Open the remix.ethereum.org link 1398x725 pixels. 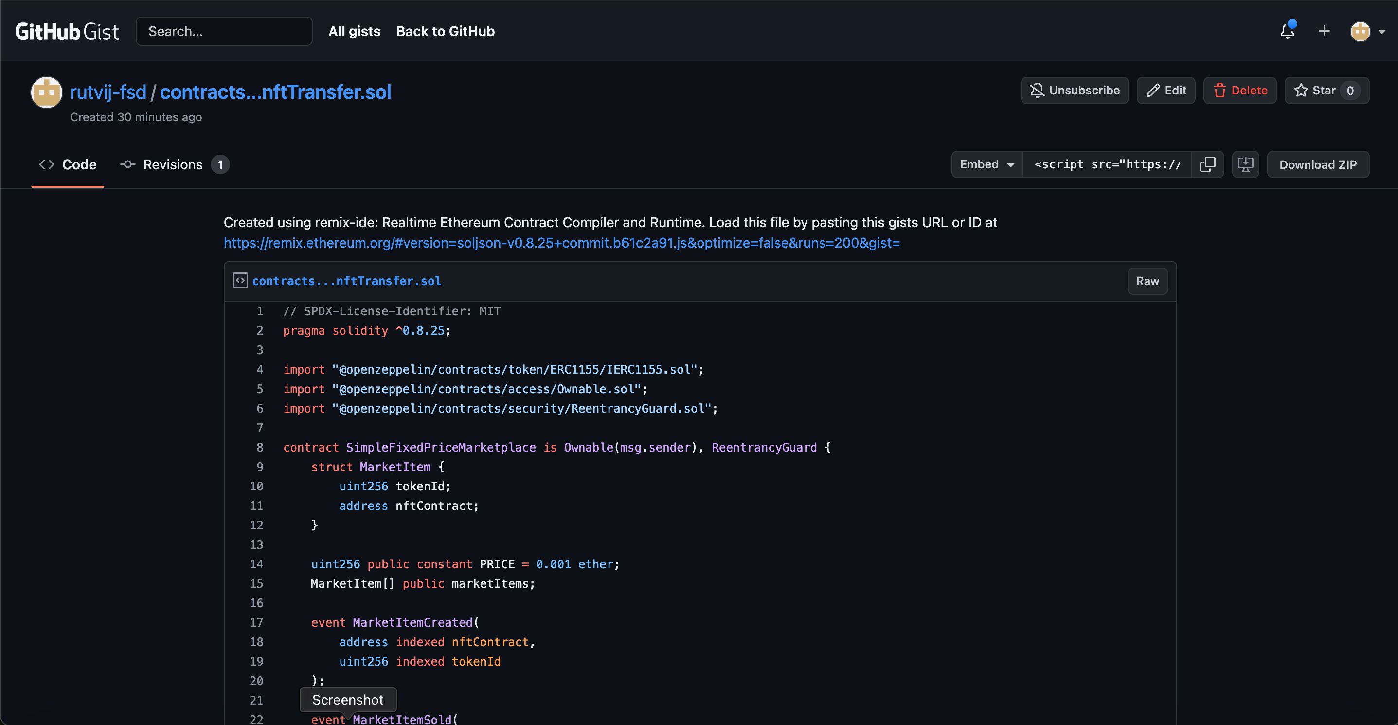pyautogui.click(x=562, y=242)
